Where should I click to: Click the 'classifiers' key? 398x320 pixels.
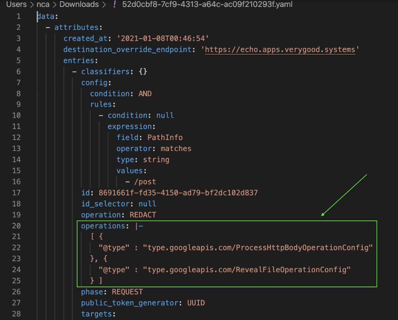105,71
